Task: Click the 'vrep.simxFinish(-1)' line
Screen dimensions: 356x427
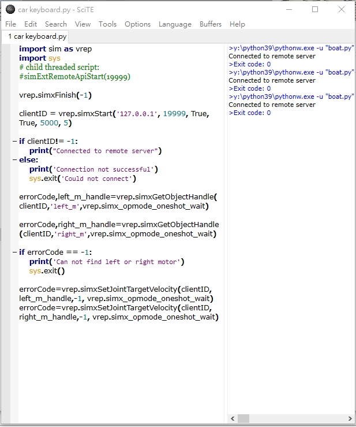Action: pos(55,95)
